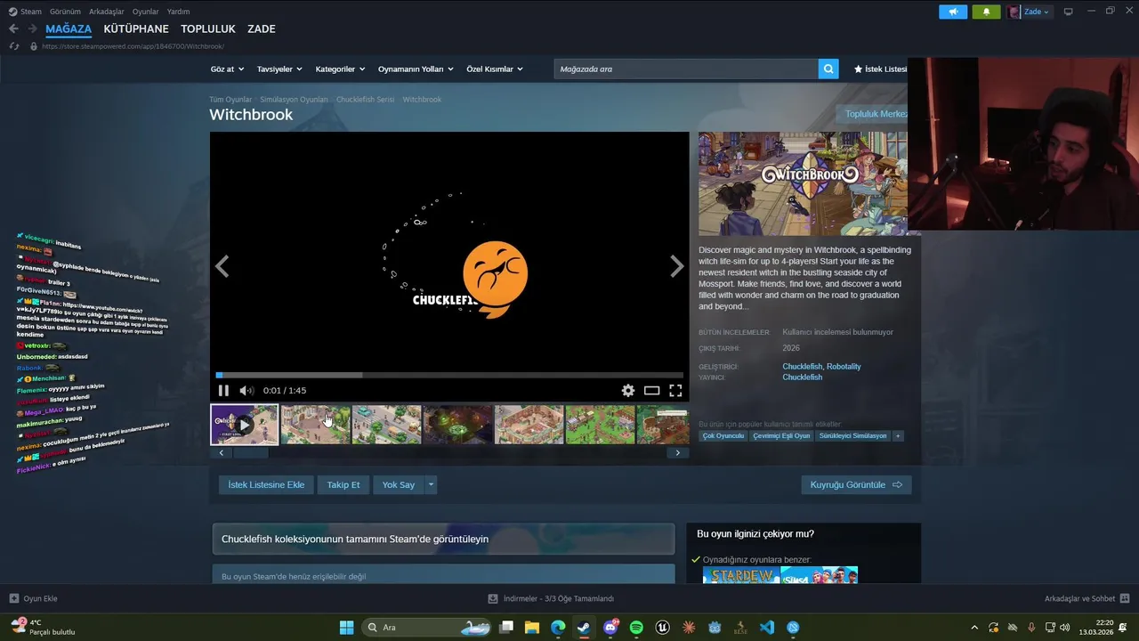Launch Microsoft Edge from the taskbar
1139x641 pixels.
558,627
